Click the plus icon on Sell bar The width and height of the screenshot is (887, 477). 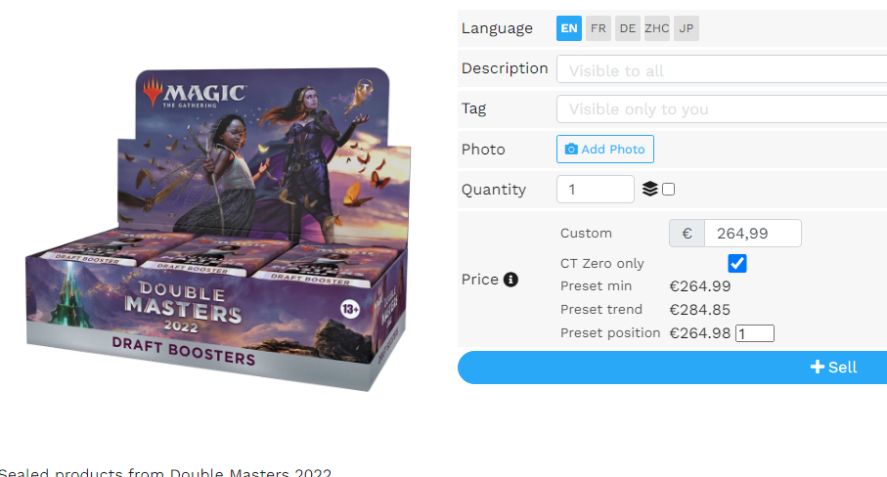click(x=817, y=367)
